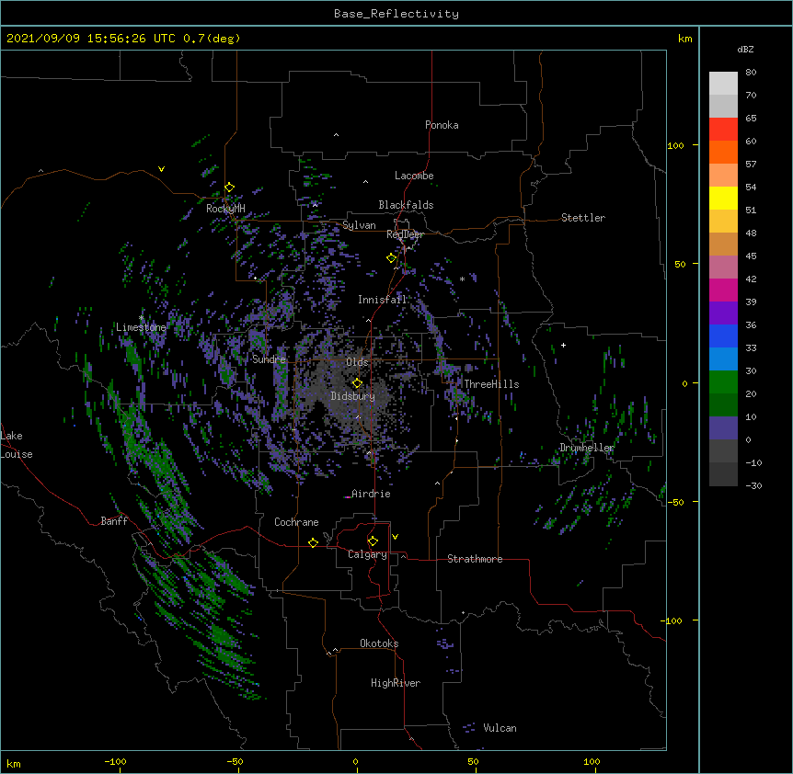793x774 pixels.
Task: Select the purple 36-39 dBZ legend swatch
Action: [723, 313]
